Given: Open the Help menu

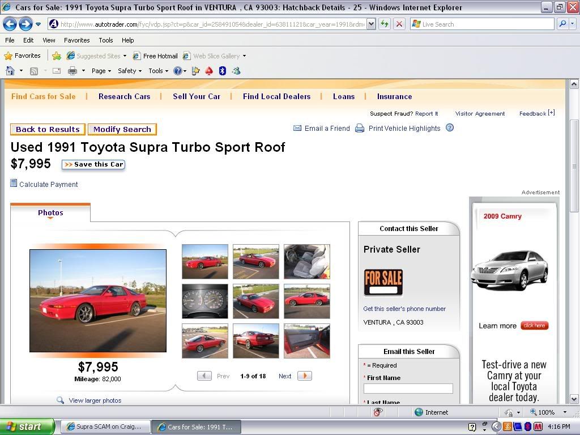Looking at the screenshot, I should [x=128, y=40].
